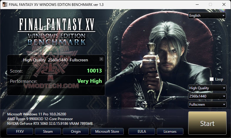Open the Steam store link button

[48, 131]
